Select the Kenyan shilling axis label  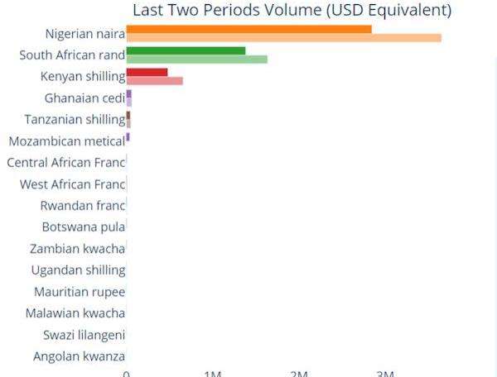coord(83,77)
